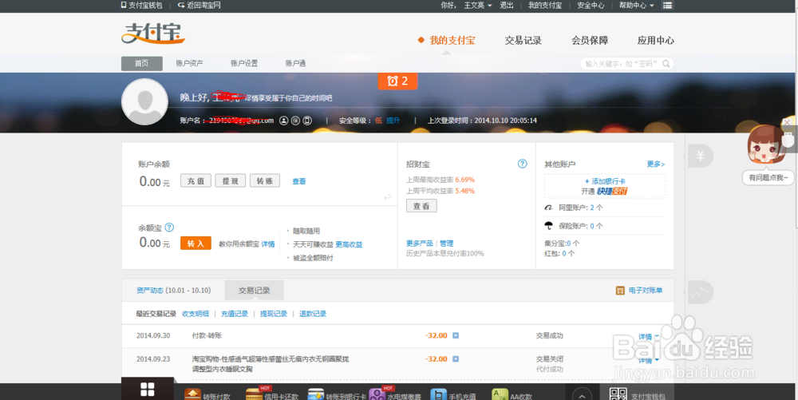Open the list menu icon at top right
The image size is (798, 400).
pos(667,5)
